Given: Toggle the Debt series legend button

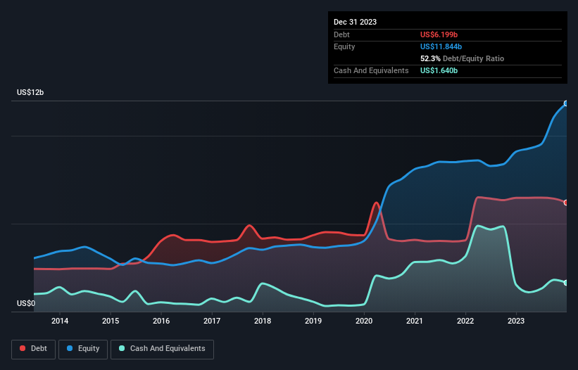Looking at the screenshot, I should point(33,349).
